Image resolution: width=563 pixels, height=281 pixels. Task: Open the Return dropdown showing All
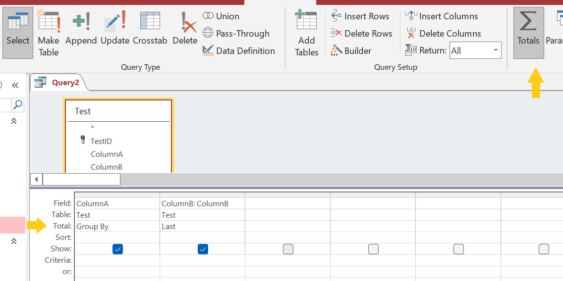pyautogui.click(x=475, y=50)
